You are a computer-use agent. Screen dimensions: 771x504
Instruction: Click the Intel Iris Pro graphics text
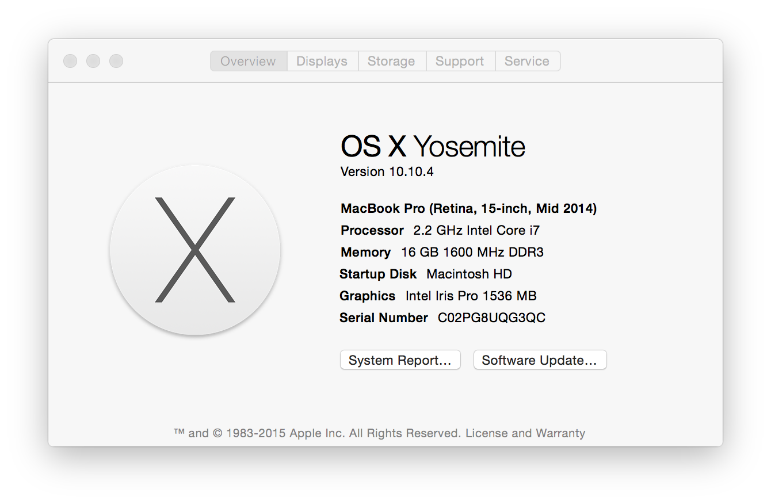coord(471,296)
